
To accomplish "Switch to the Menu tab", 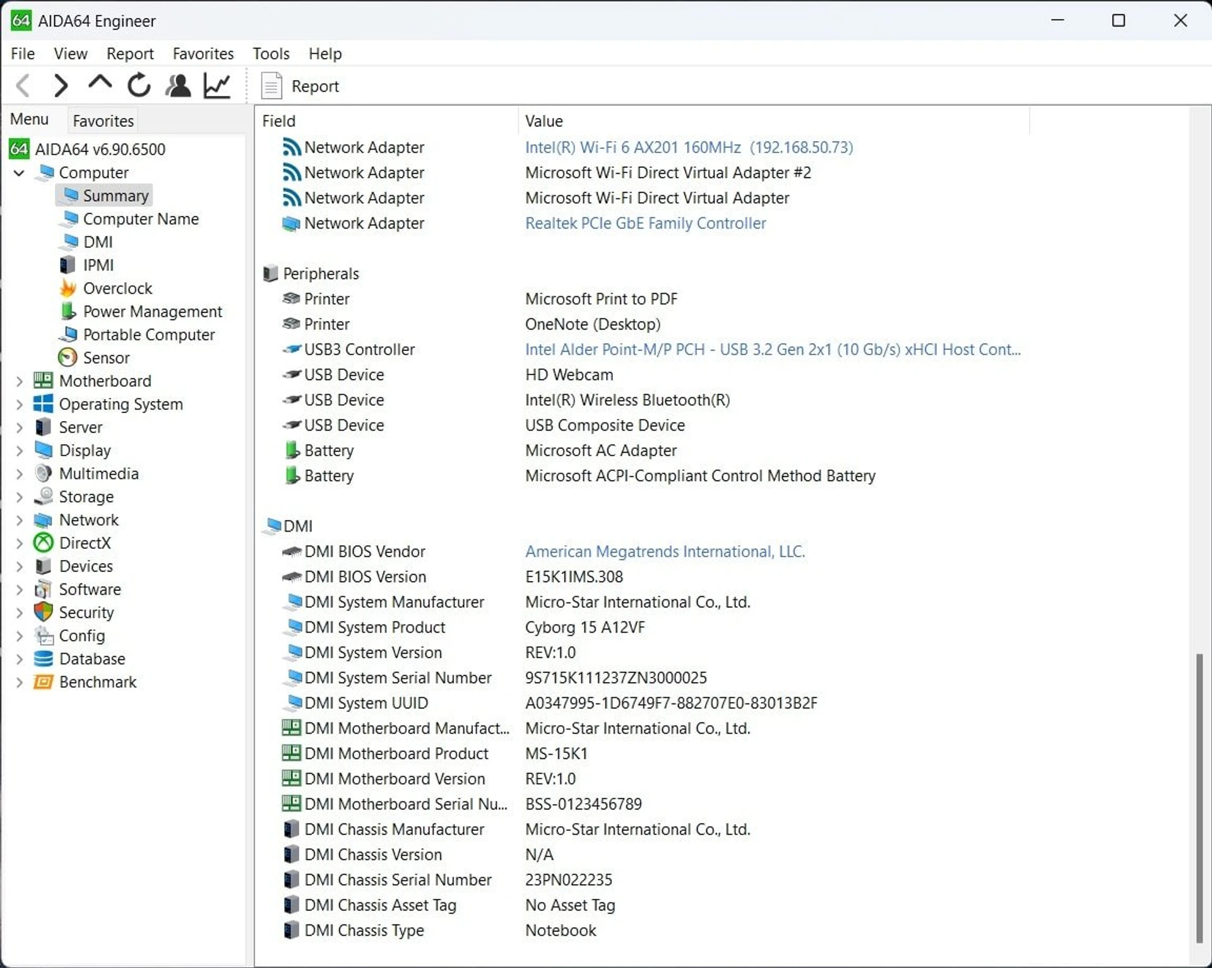I will click(29, 119).
